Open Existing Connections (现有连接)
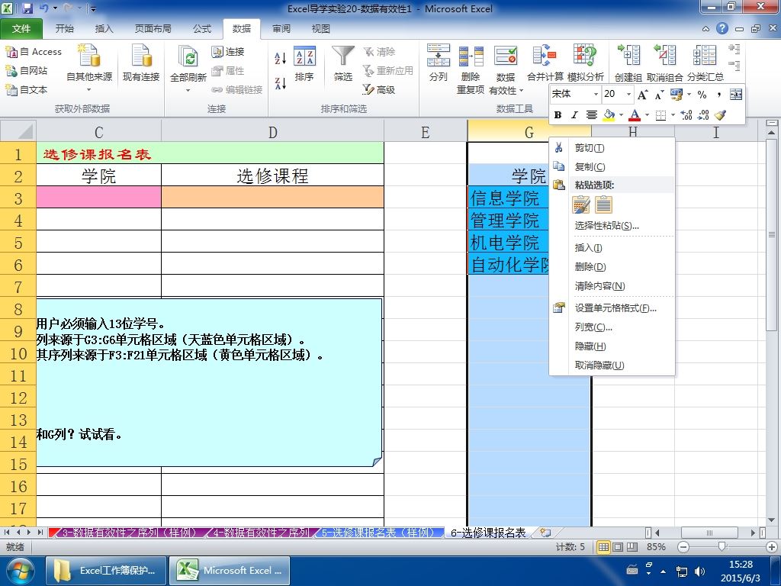The image size is (781, 586). [141, 63]
